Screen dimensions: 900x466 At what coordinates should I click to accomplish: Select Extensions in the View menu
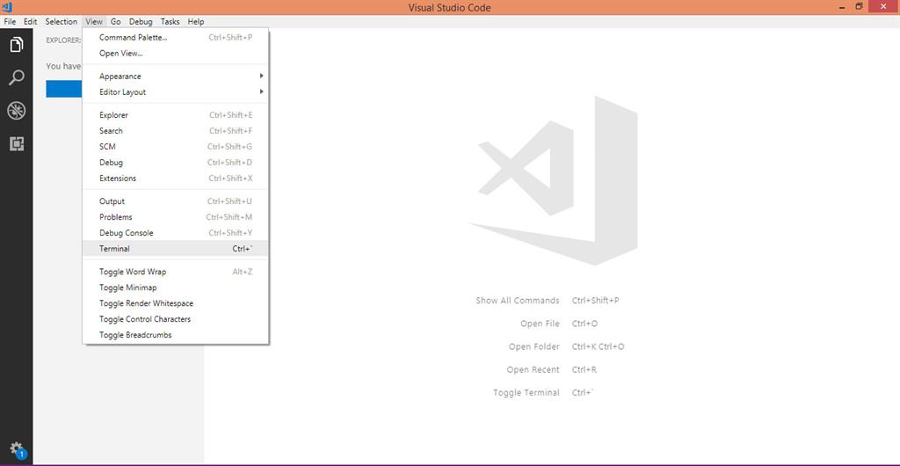pyautogui.click(x=176, y=178)
